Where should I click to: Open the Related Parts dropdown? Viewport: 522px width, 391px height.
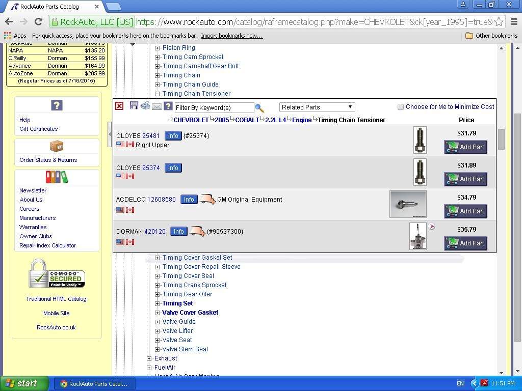pos(317,107)
